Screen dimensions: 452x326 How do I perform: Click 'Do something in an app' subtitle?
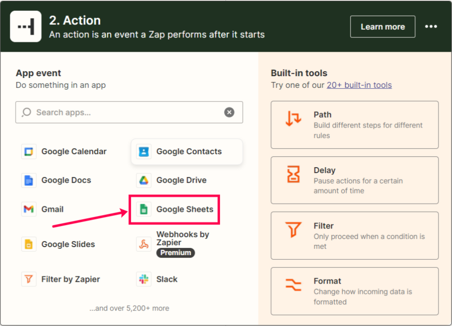point(61,85)
